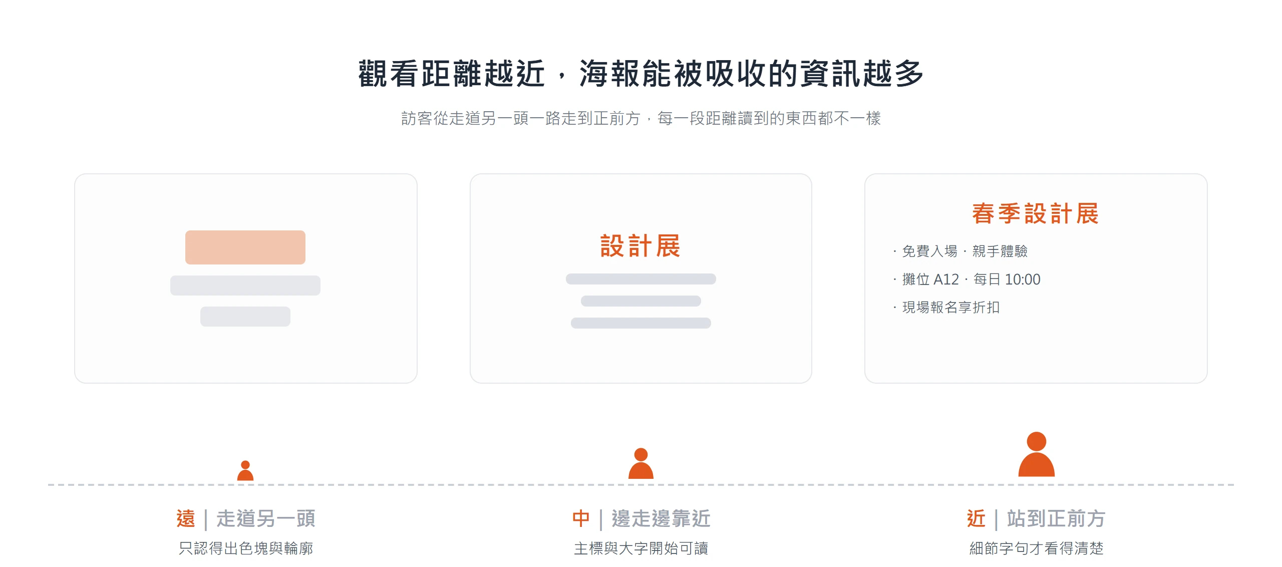Click the orange title 設計展
1282x567 pixels.
pos(641,246)
